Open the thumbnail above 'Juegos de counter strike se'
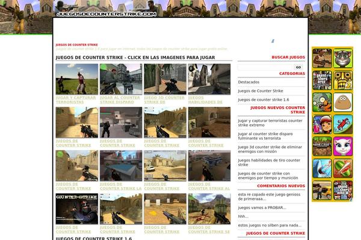This screenshot has height=240, width=361. [209, 209]
